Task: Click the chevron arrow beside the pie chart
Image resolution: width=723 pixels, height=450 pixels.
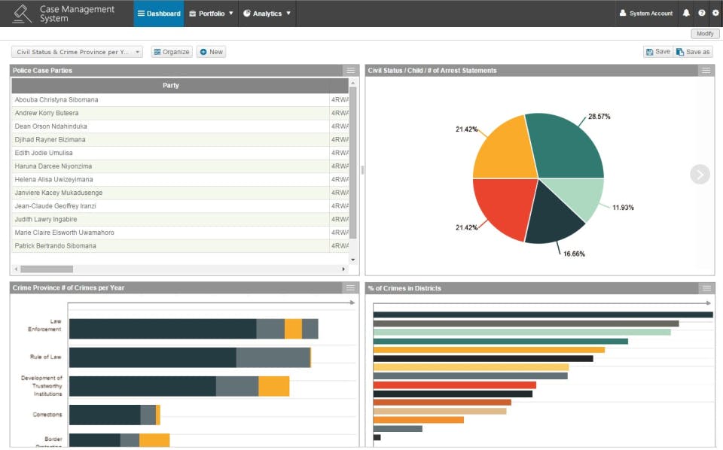Action: pyautogui.click(x=700, y=174)
